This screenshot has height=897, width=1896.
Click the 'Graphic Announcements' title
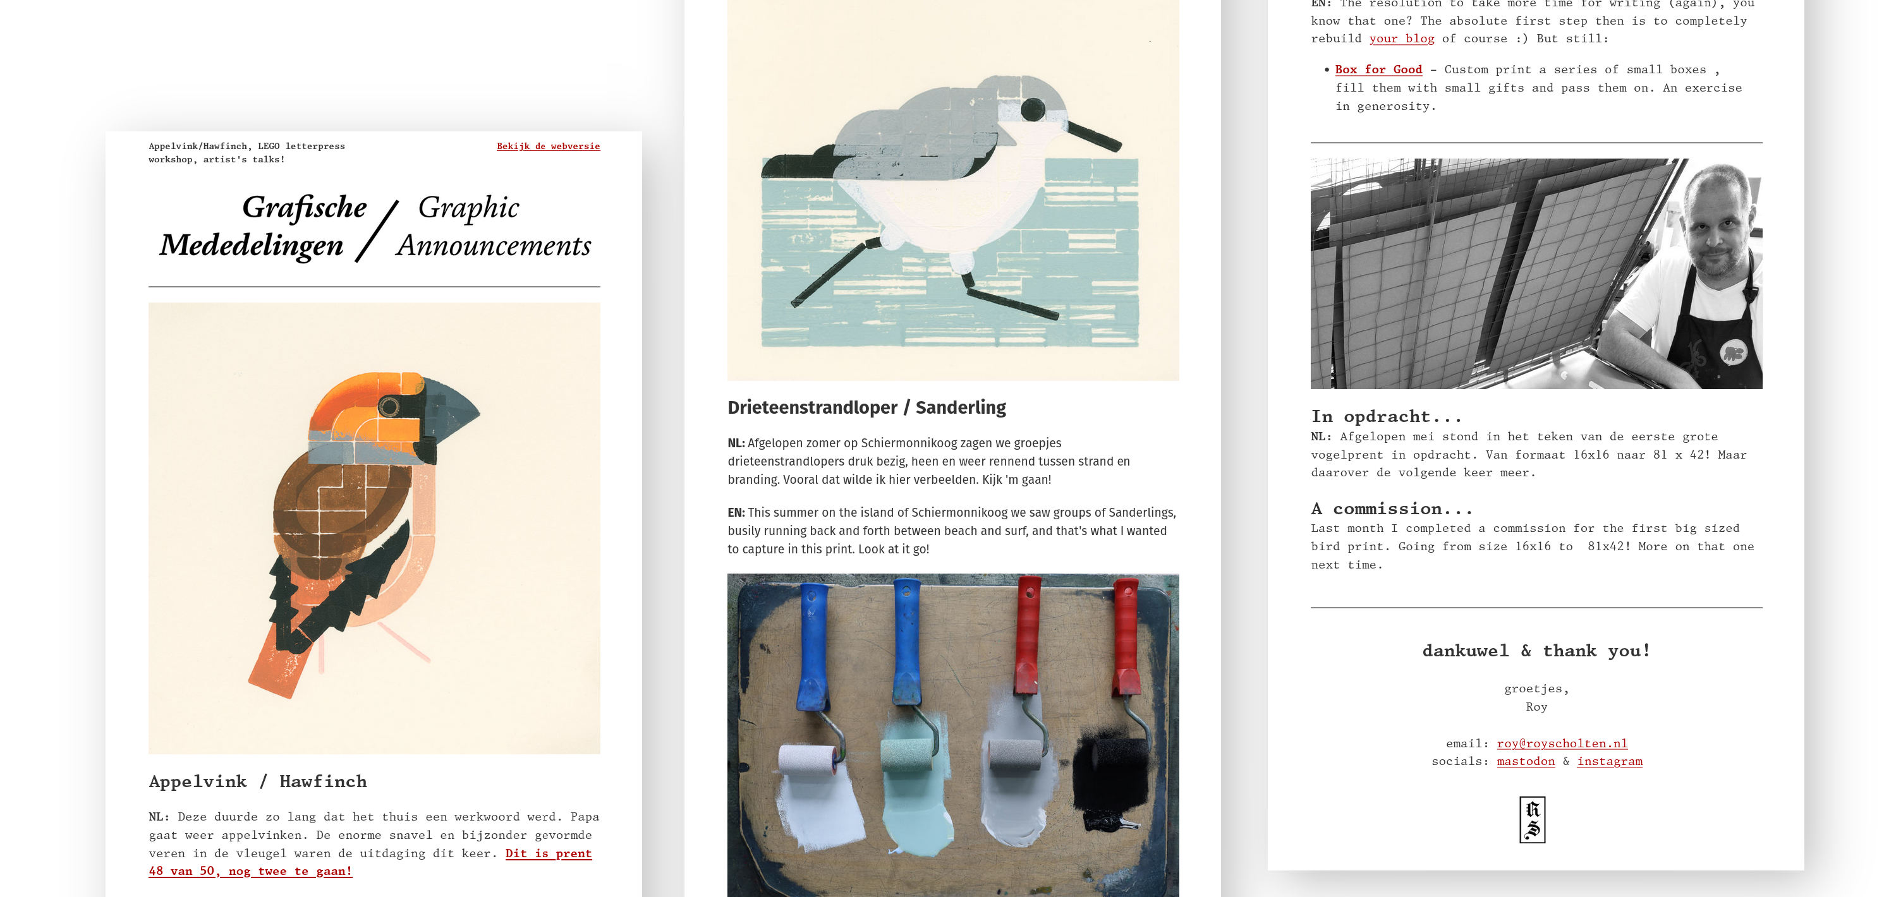[493, 227]
